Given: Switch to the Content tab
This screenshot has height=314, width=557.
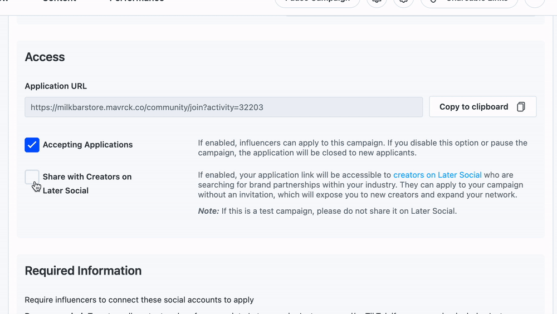Looking at the screenshot, I should point(59,1).
